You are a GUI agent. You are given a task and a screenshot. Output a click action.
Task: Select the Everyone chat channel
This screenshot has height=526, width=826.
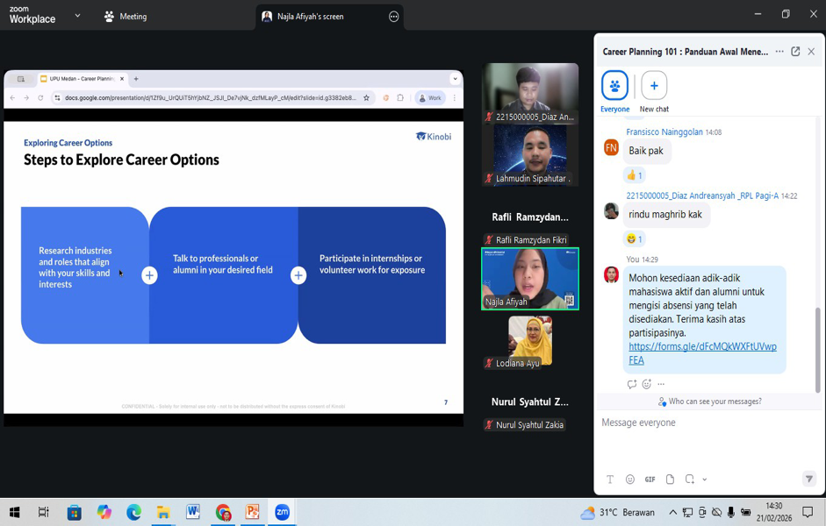pos(614,86)
